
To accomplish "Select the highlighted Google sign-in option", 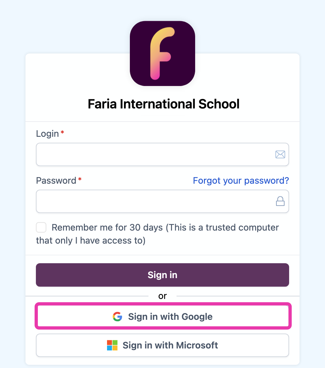I will click(x=162, y=316).
